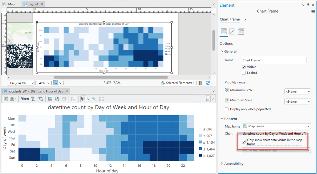Screen dimensions: 317x174
Task: Click the chart zoom magnifier icon
Action: 94,99
